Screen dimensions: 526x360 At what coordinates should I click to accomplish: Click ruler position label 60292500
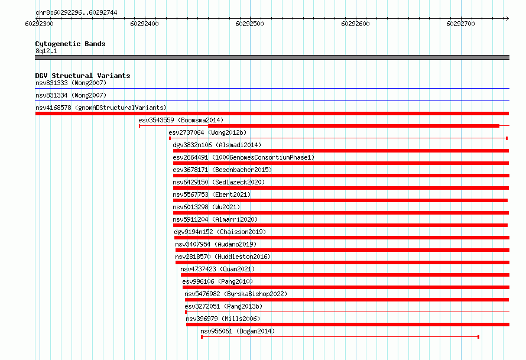coord(249,24)
